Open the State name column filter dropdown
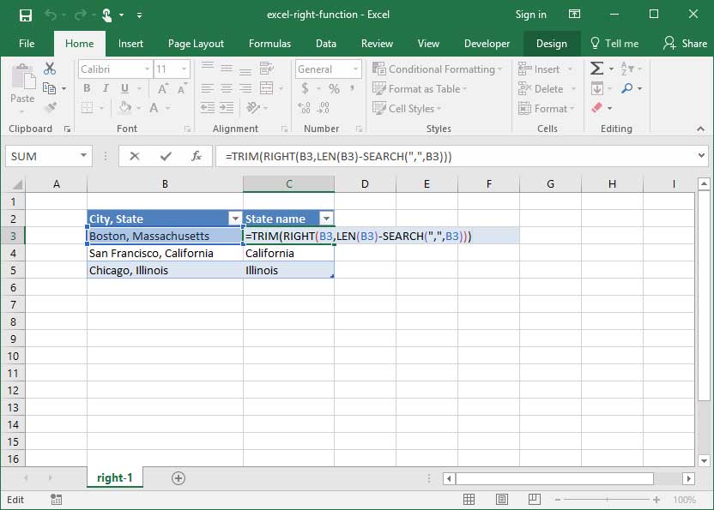This screenshot has width=714, height=510. 325,218
